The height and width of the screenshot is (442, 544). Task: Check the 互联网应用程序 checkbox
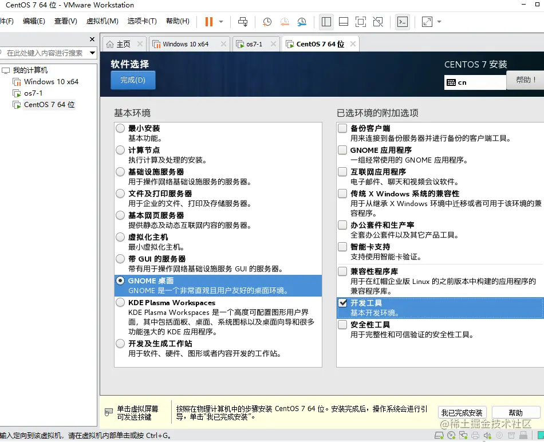(x=342, y=172)
